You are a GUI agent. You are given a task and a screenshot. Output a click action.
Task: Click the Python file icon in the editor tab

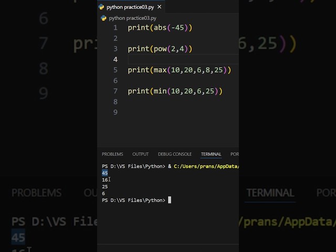tap(101, 7)
